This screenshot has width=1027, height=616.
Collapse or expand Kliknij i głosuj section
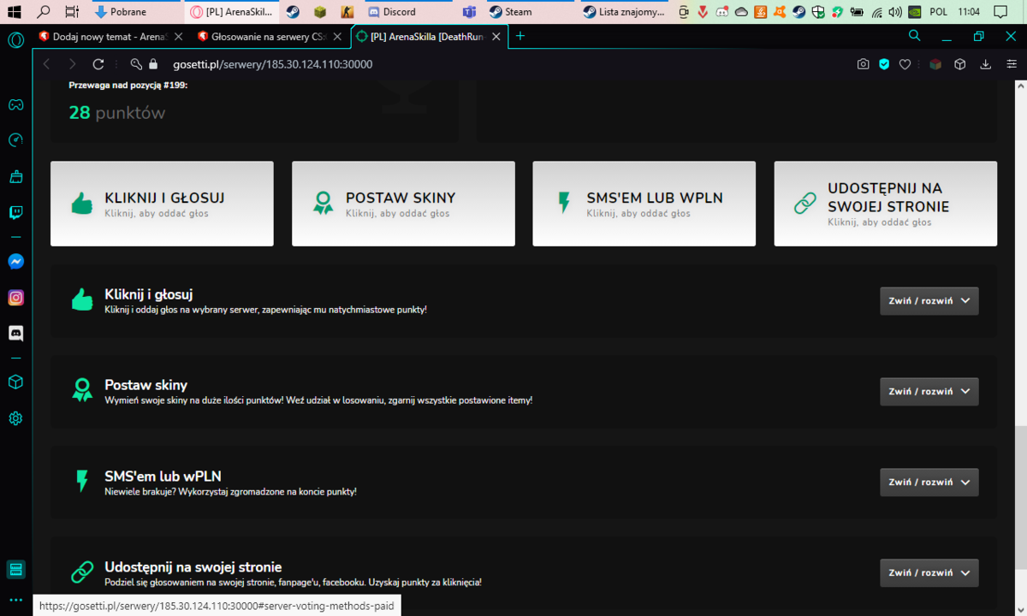pyautogui.click(x=929, y=301)
